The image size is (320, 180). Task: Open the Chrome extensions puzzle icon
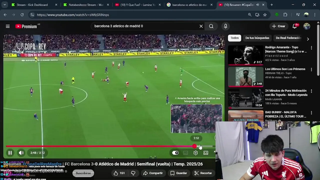[285, 15]
